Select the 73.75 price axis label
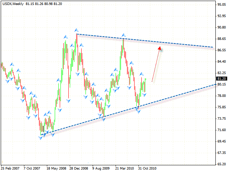 [x=221, y=119]
